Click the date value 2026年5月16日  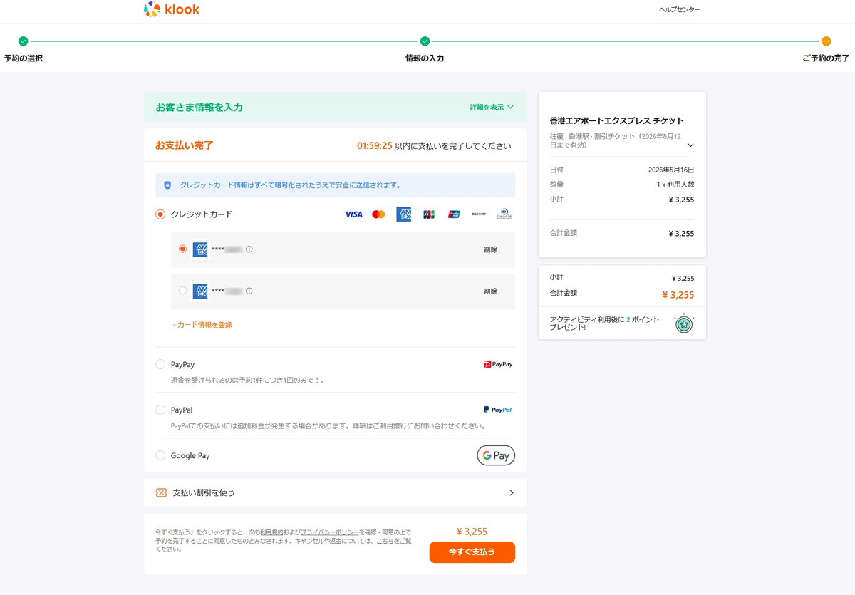[671, 170]
